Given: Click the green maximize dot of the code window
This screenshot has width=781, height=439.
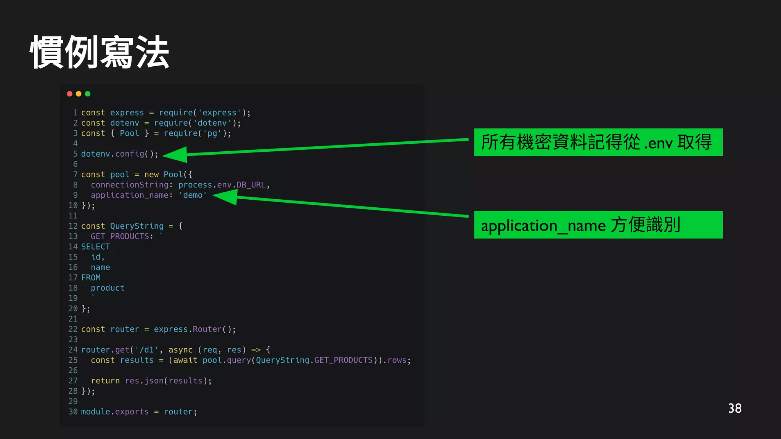Looking at the screenshot, I should pos(88,94).
